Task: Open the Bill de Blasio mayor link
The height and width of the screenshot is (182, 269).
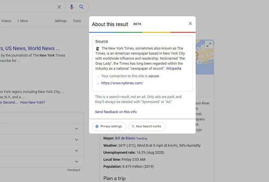Action: [125, 138]
